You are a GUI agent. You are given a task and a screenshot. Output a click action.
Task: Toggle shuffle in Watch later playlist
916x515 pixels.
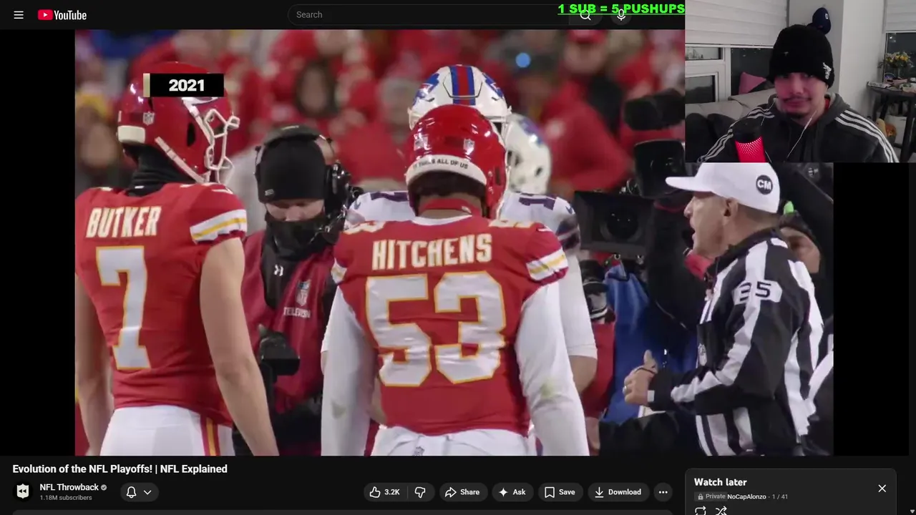[721, 510]
